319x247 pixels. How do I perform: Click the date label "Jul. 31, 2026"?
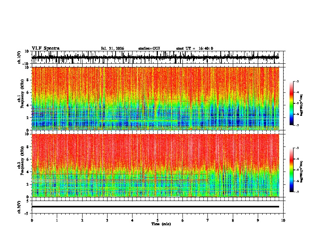(112, 48)
